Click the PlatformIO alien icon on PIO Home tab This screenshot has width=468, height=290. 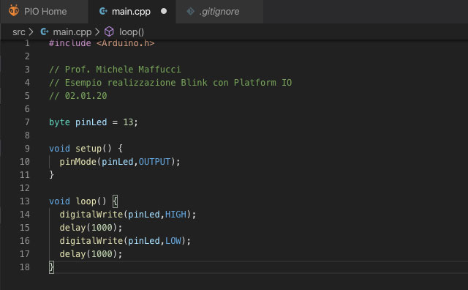point(14,11)
